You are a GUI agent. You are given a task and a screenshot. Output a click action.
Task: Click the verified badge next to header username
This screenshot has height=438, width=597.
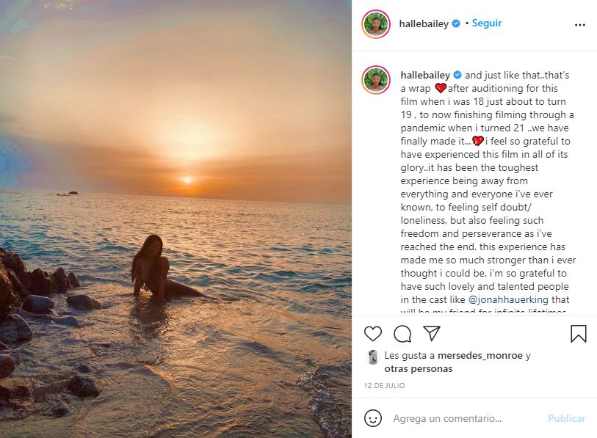(456, 23)
